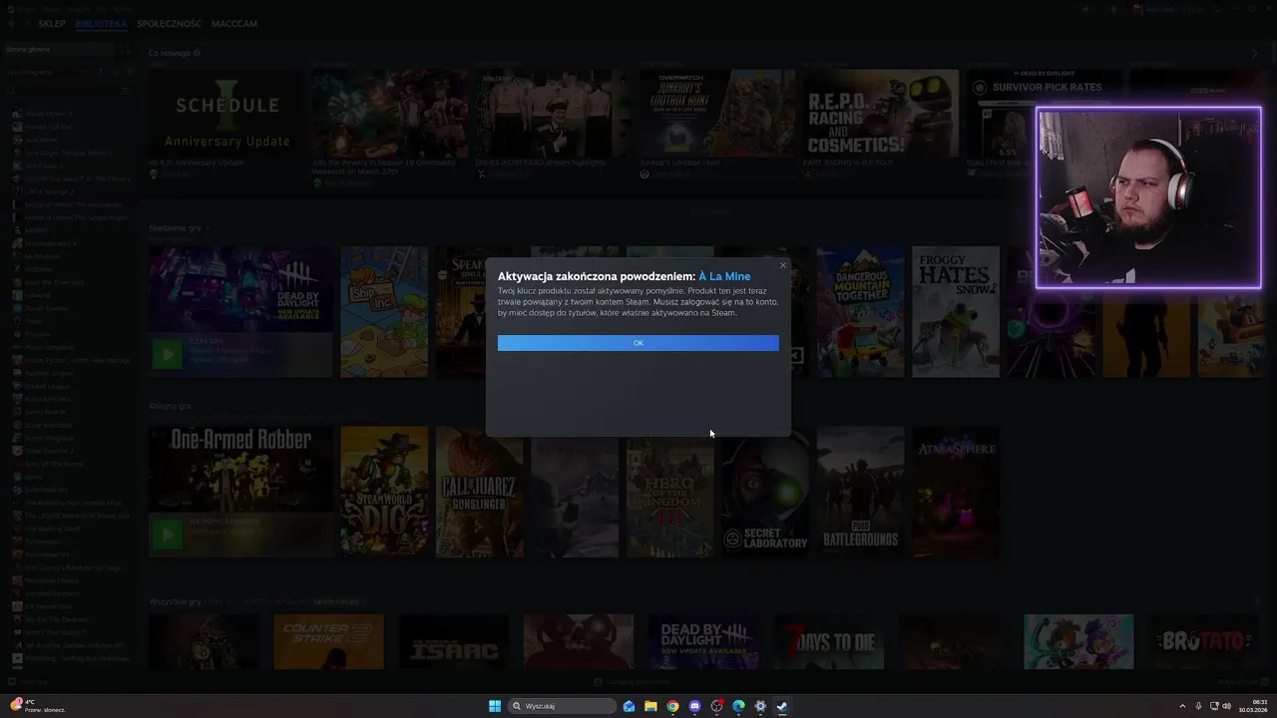Select Prison Simulator in game list
The image size is (1277, 718).
pyautogui.click(x=50, y=347)
